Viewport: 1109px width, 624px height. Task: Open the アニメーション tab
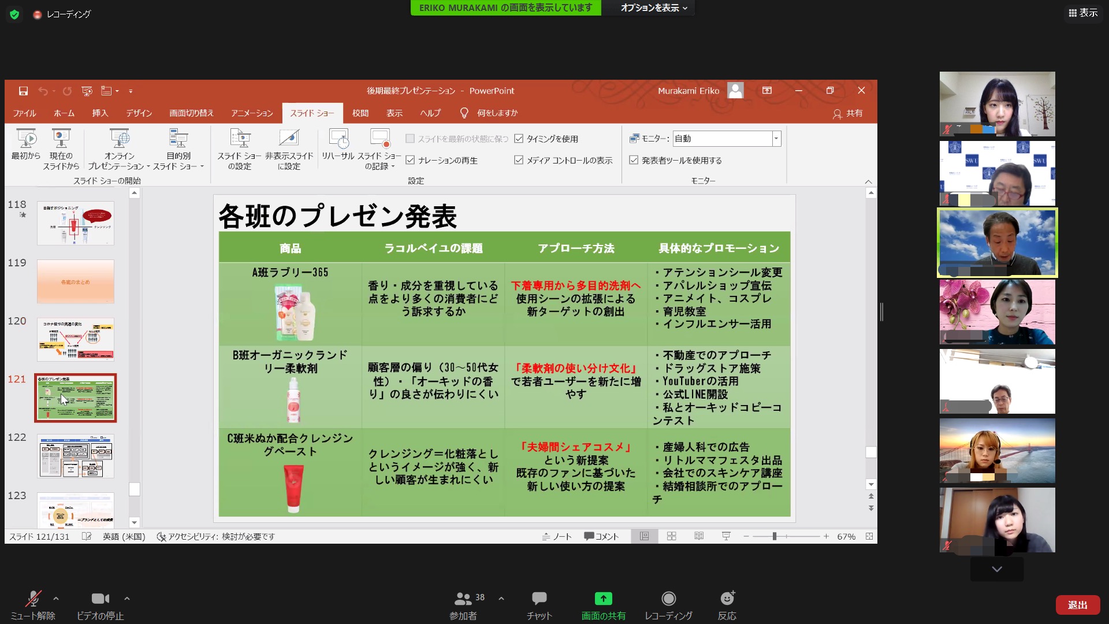pos(252,113)
